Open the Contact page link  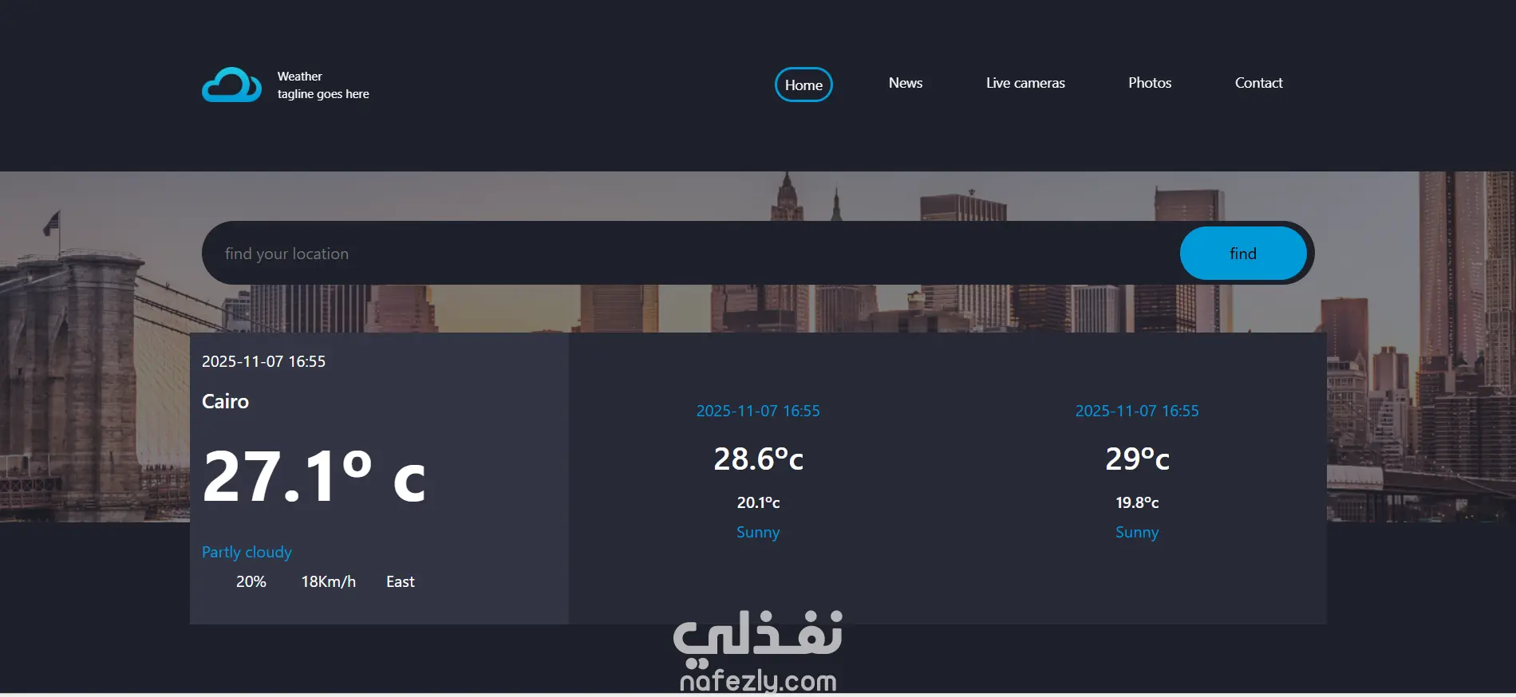1259,83
